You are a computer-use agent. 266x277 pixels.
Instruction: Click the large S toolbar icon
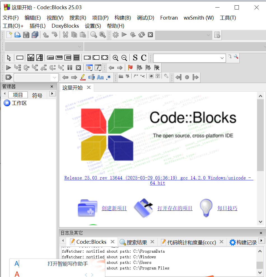tap(135, 58)
